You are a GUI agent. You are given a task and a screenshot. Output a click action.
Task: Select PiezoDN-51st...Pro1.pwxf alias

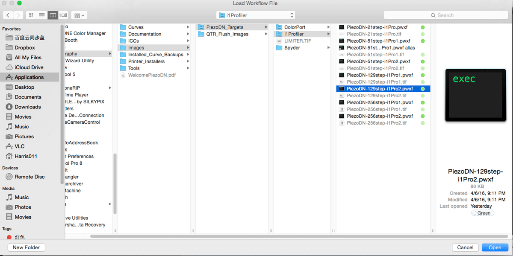(381, 48)
